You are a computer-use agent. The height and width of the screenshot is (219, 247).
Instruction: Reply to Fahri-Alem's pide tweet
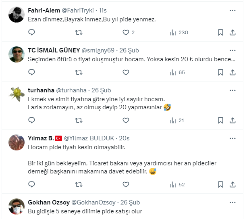click(31, 32)
